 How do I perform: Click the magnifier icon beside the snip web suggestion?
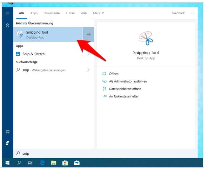pos(18,70)
